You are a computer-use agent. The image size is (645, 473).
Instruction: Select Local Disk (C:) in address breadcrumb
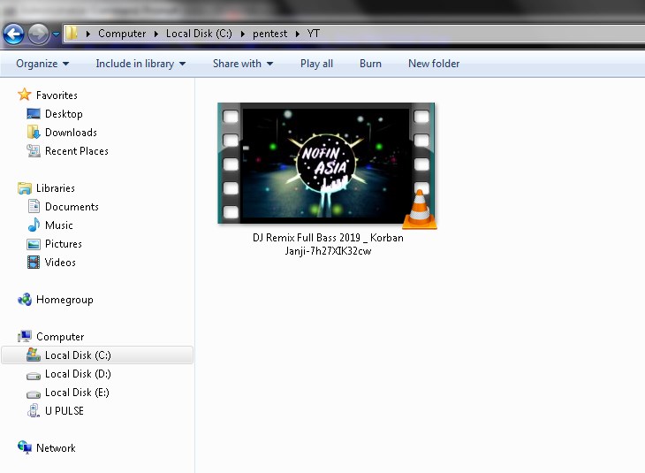(199, 34)
